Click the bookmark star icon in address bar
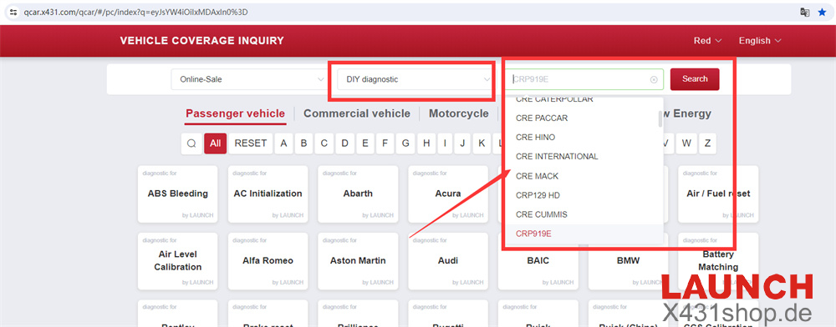The height and width of the screenshot is (327, 836). 822,12
